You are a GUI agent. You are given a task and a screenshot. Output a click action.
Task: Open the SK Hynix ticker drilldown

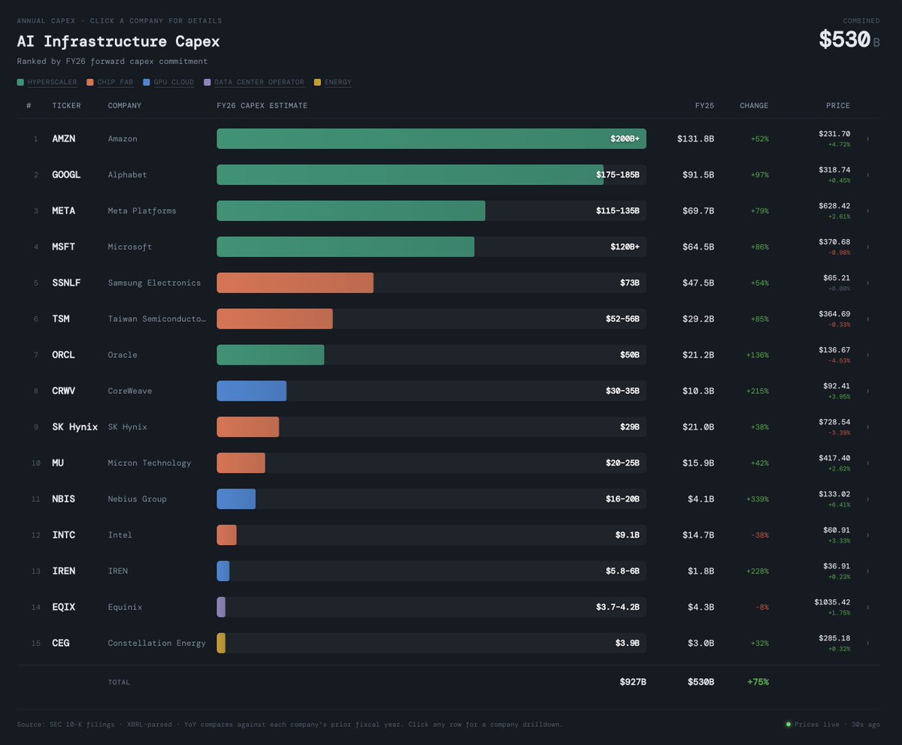[75, 427]
